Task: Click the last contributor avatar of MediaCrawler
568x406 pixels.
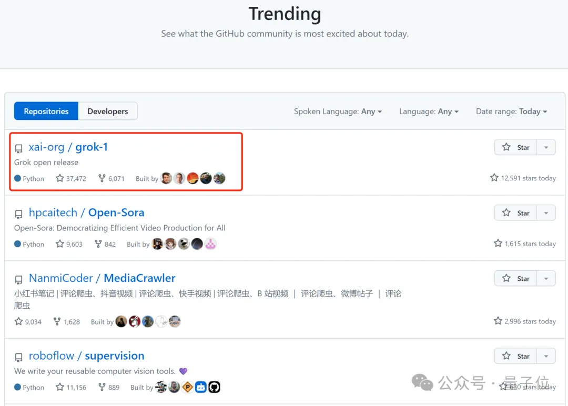Action: [x=175, y=321]
